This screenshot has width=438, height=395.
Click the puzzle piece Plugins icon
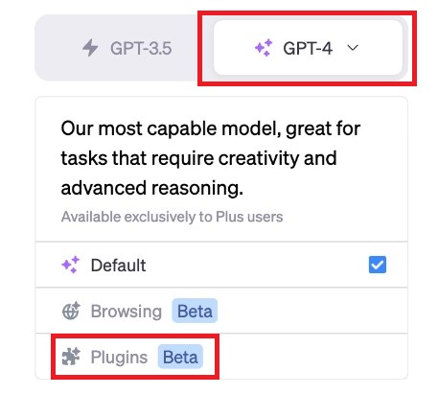click(71, 357)
